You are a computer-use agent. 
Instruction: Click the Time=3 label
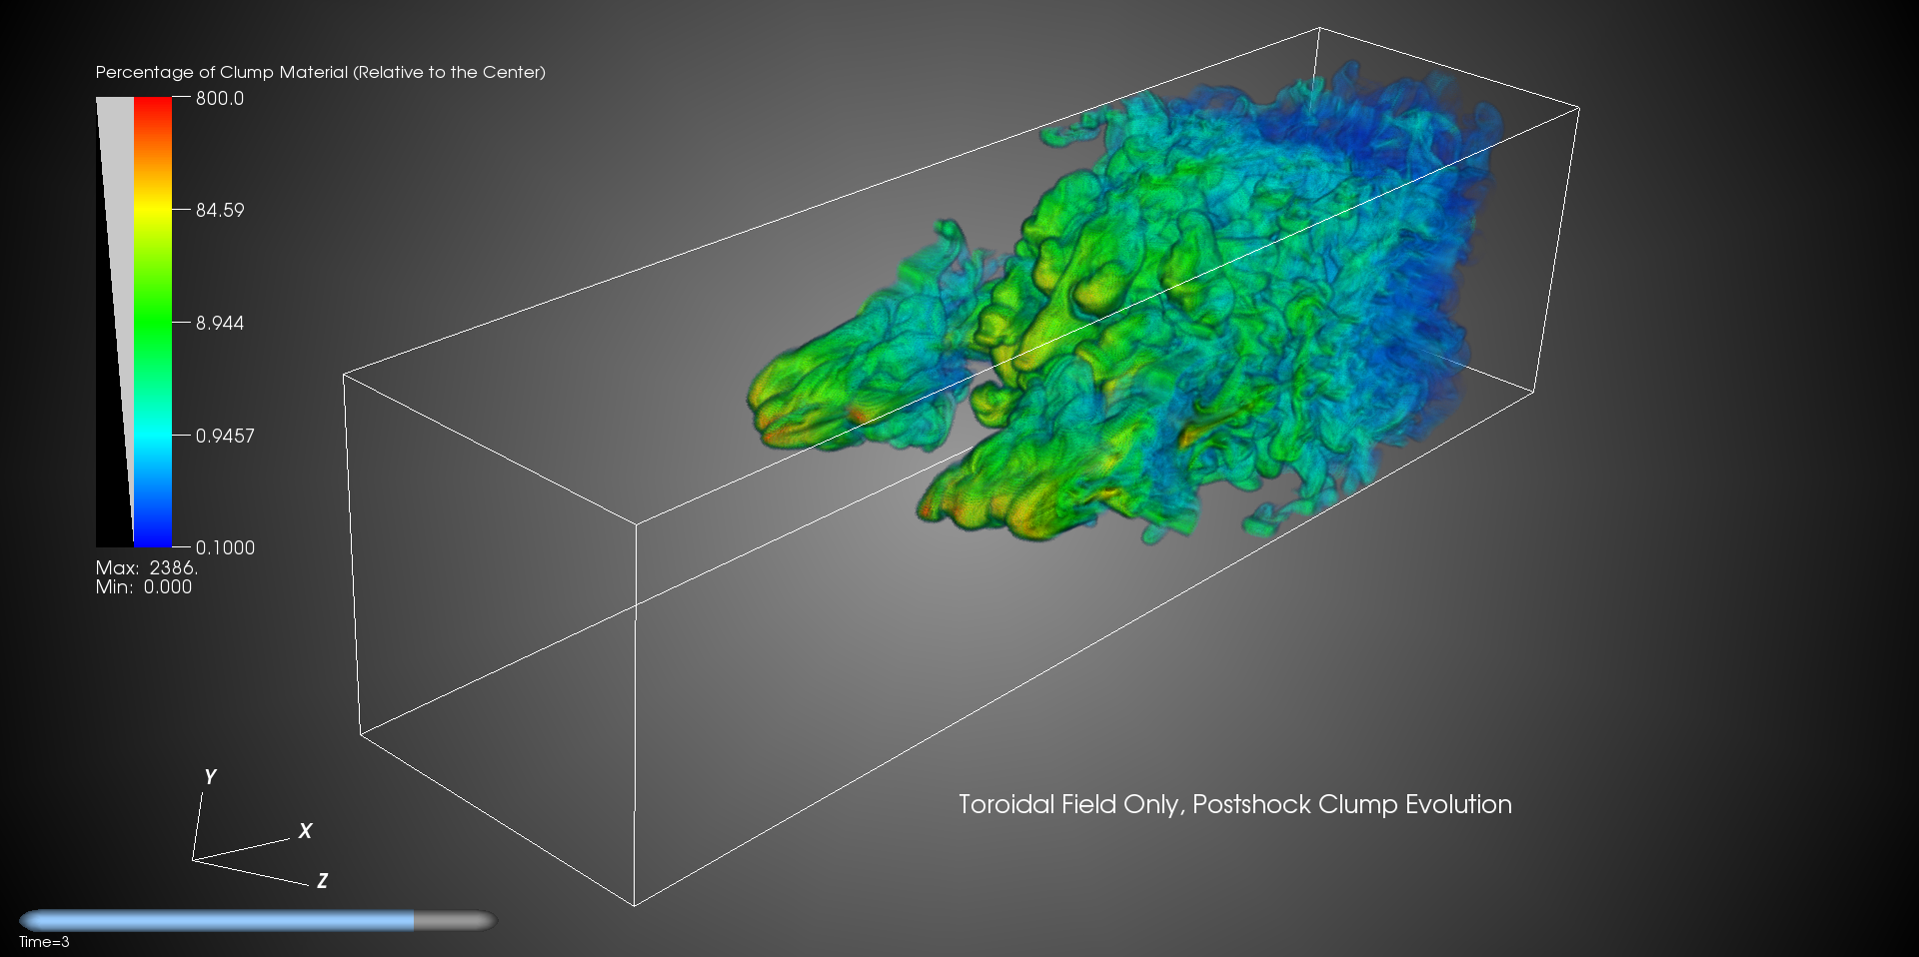tap(44, 942)
